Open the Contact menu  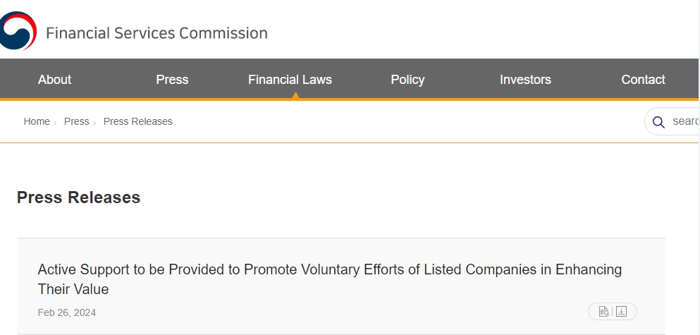(643, 80)
